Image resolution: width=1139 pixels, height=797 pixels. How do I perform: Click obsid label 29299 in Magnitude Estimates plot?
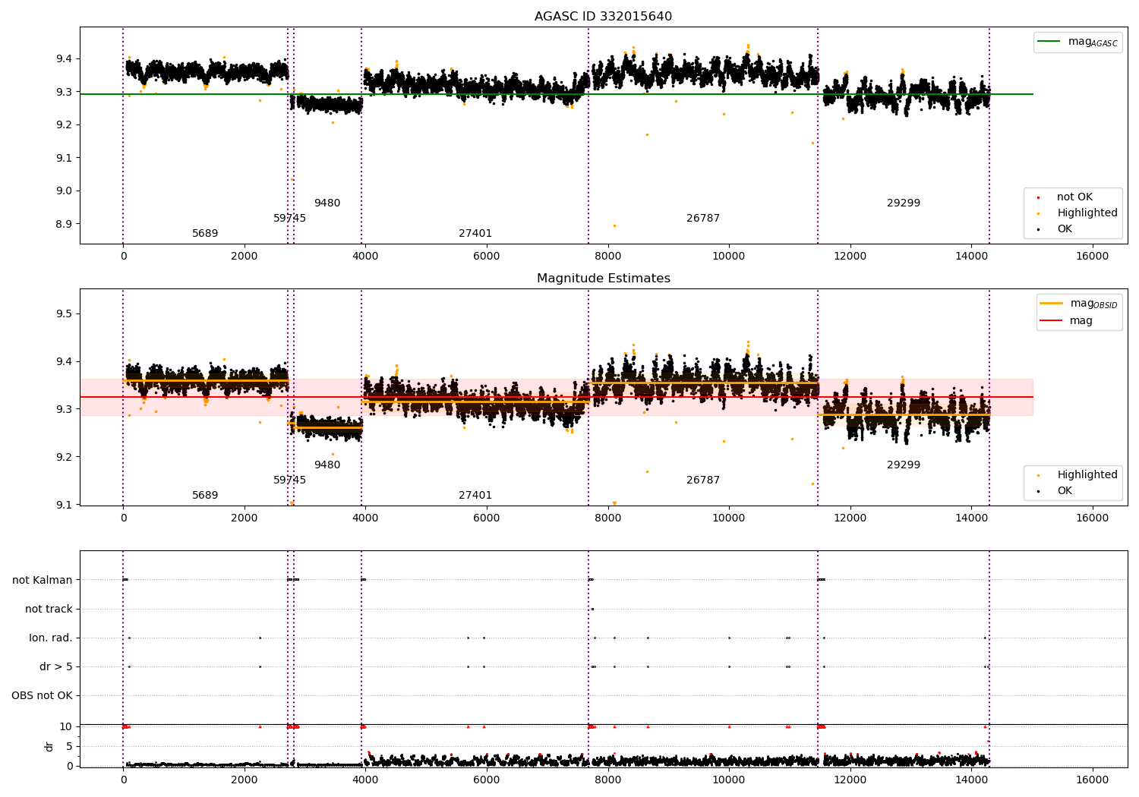[904, 465]
